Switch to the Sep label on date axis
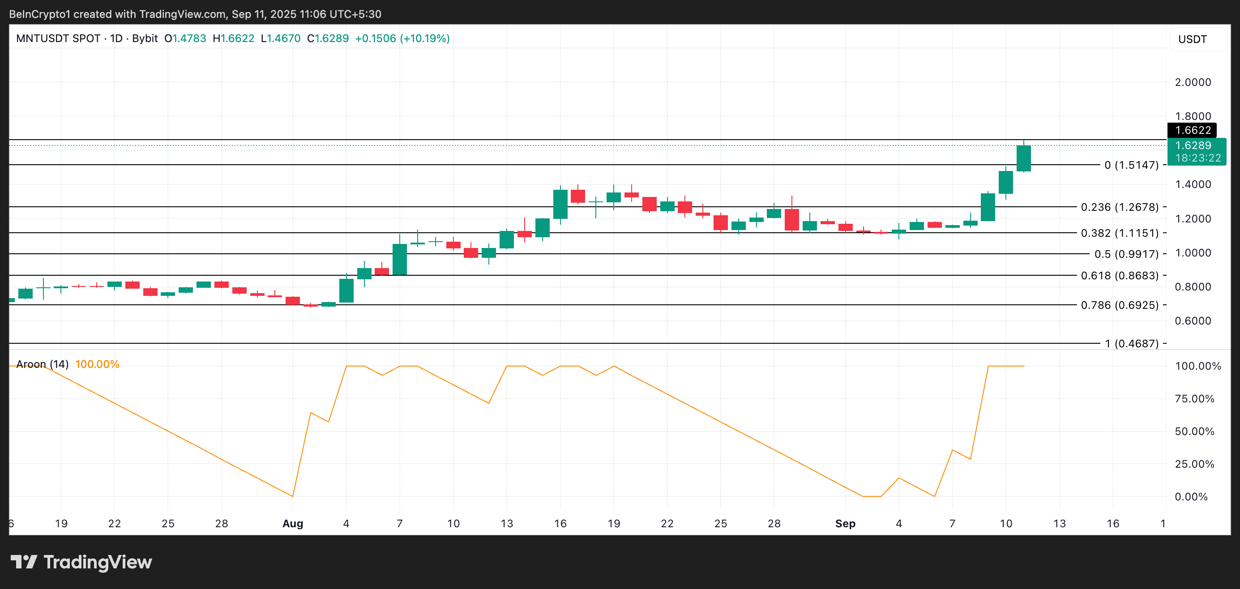Screen dimensions: 1240x589 (846, 524)
